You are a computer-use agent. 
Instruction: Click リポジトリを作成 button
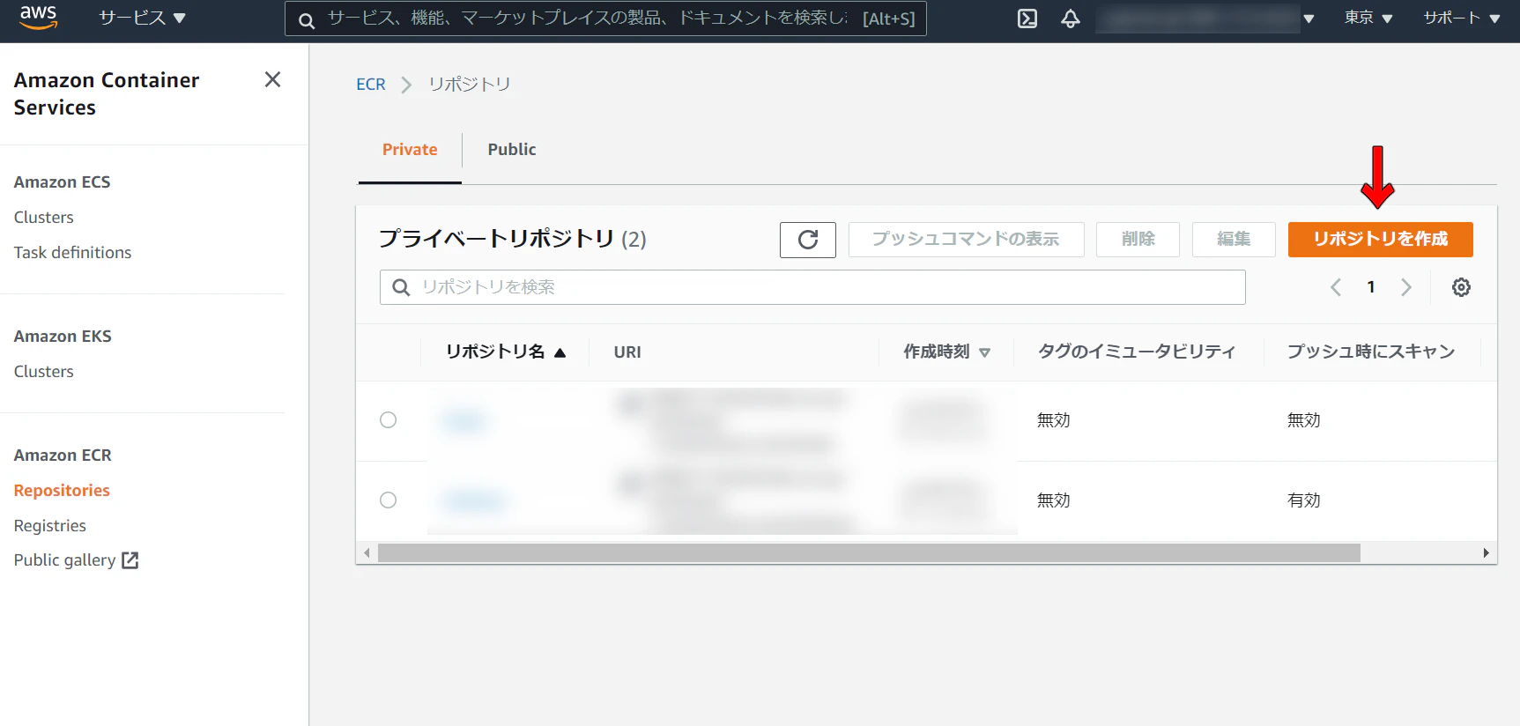[x=1380, y=240]
